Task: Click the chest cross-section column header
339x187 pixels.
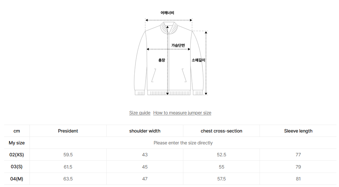Action: (x=221, y=131)
